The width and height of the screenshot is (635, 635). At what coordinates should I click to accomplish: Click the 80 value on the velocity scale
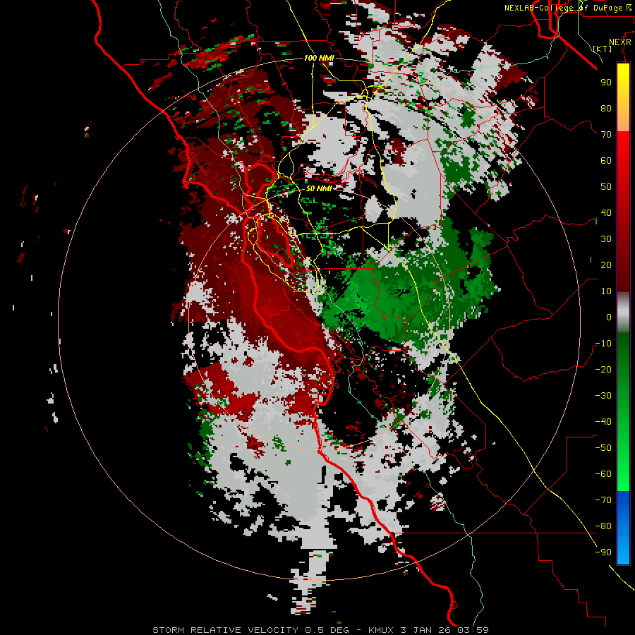[x=606, y=109]
